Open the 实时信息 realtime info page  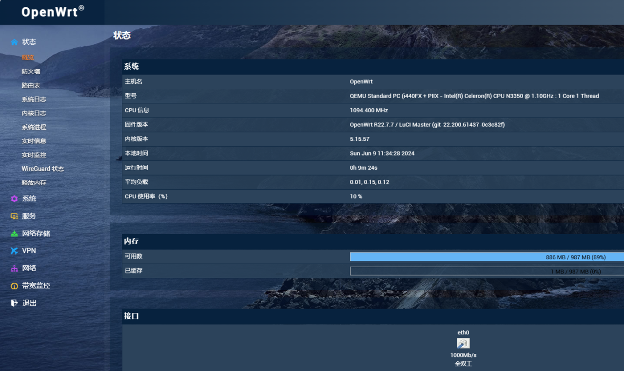[x=34, y=141]
